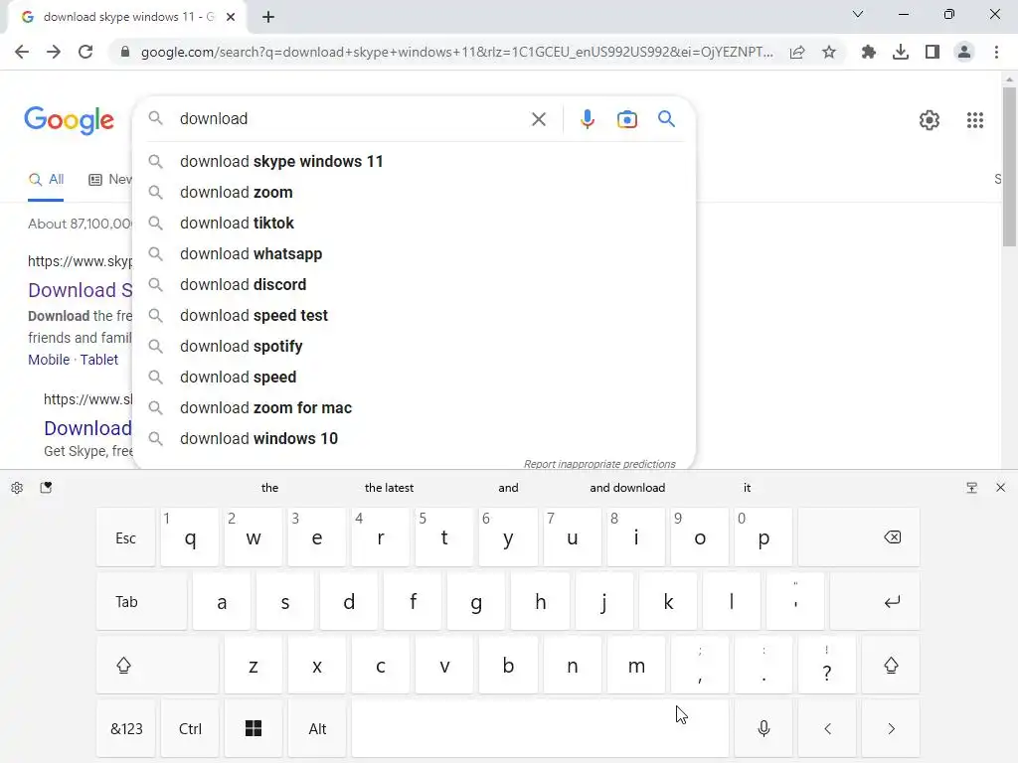1018x763 pixels.
Task: Choose suggestion download skype windows 11
Action: click(x=414, y=162)
